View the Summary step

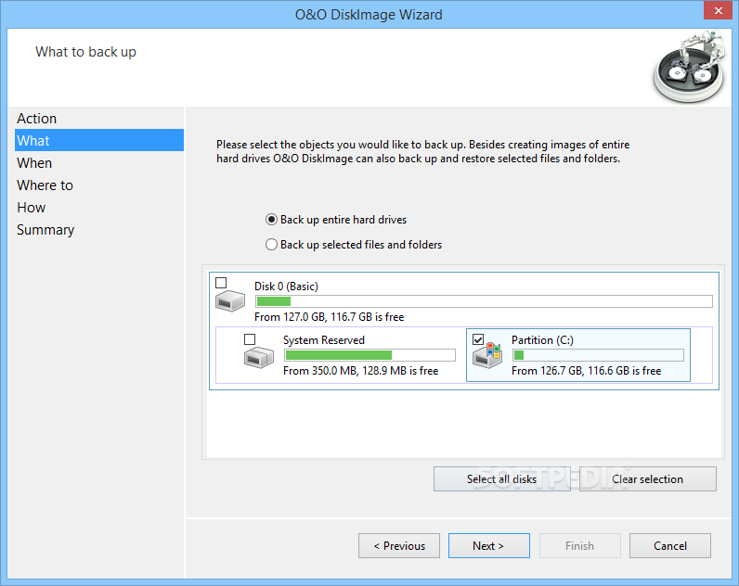click(99, 230)
